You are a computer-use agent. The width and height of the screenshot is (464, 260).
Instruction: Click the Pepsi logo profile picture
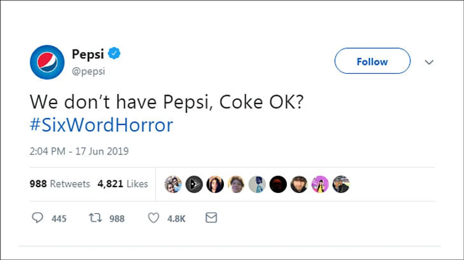[x=47, y=62]
